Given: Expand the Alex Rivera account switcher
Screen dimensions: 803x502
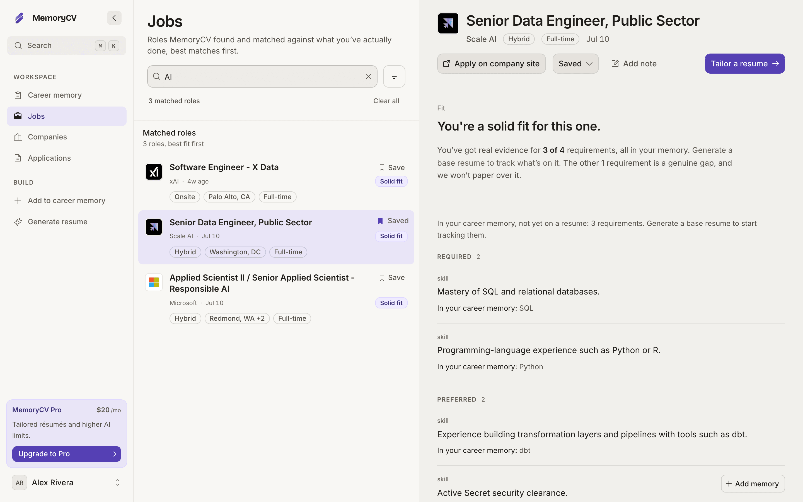Looking at the screenshot, I should [117, 482].
